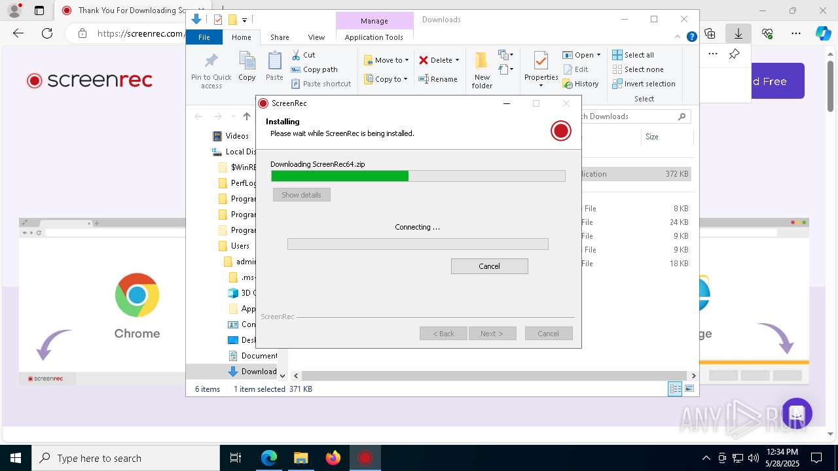Viewport: 838px width, 471px height.
Task: Click the horizontal scrollbar in Explorer
Action: click(x=494, y=375)
